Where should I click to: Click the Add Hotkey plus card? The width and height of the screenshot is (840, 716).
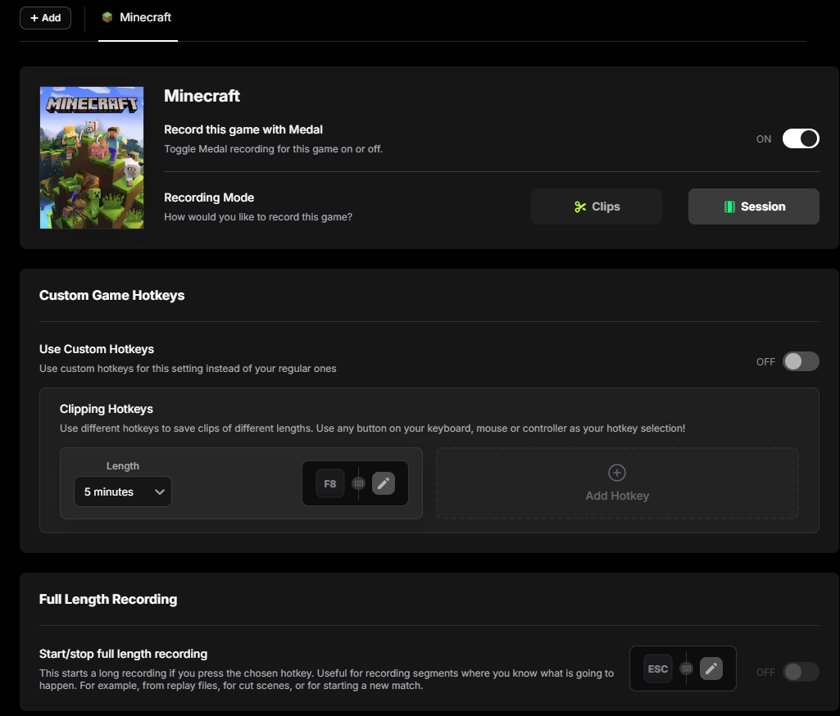pyautogui.click(x=617, y=483)
